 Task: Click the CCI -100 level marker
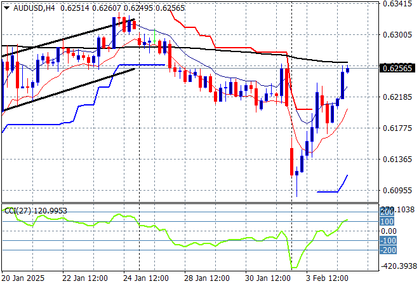[x=387, y=241]
